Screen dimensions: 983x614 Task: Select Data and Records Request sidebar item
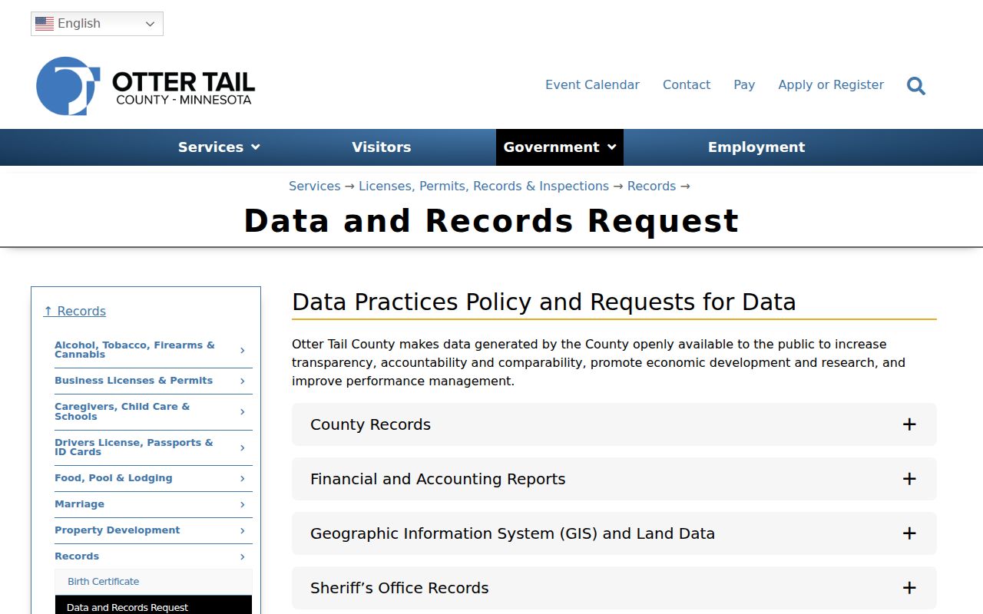(154, 606)
